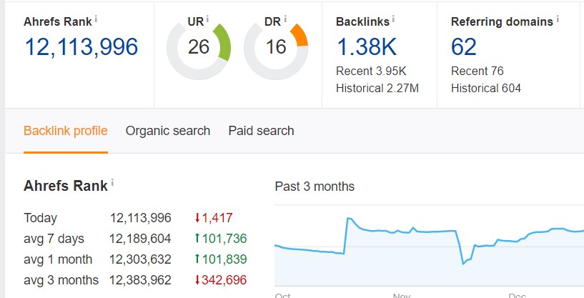This screenshot has width=584, height=298.
Task: Select the Historical 2.27M backlinks line
Action: (x=377, y=89)
